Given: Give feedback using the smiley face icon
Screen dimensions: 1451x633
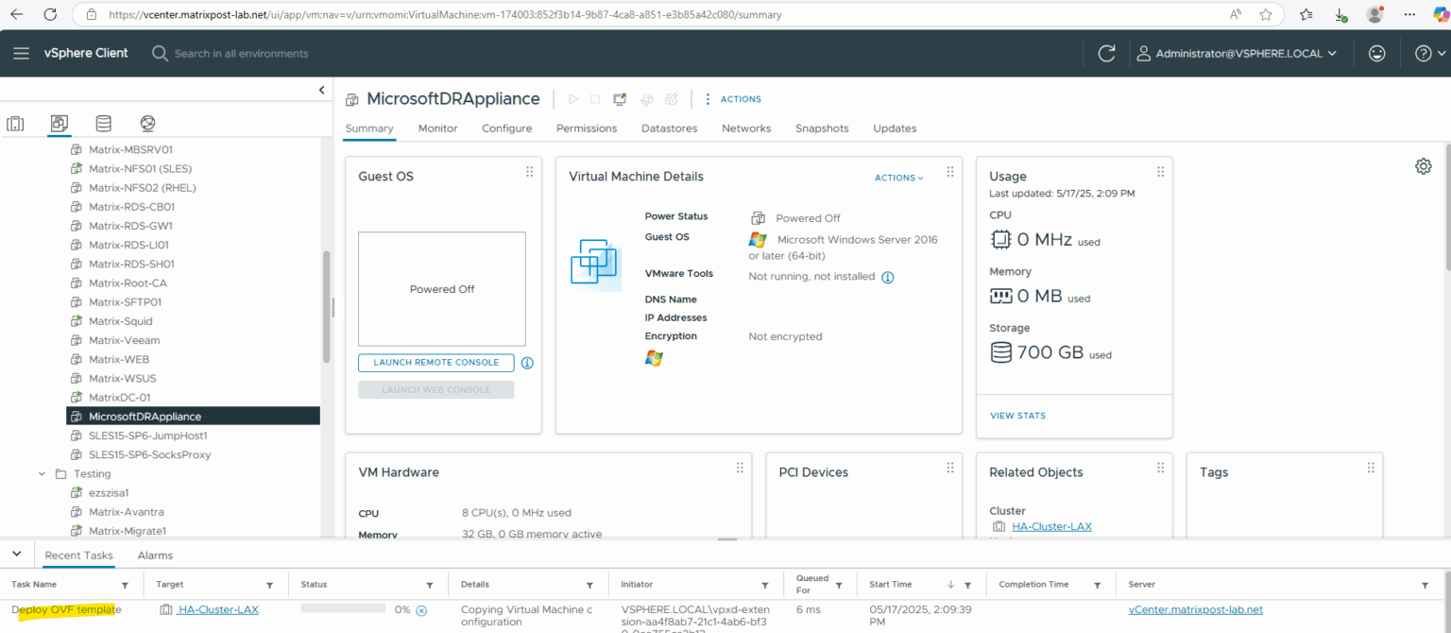Looking at the screenshot, I should [1376, 53].
